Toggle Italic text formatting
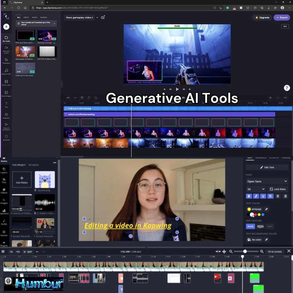 256,196
